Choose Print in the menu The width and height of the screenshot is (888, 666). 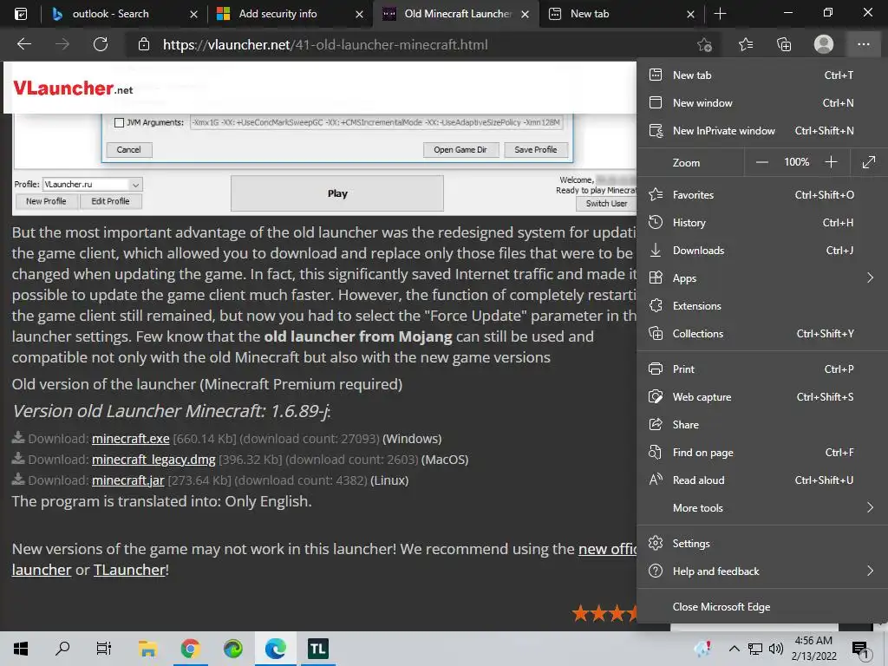click(762, 369)
